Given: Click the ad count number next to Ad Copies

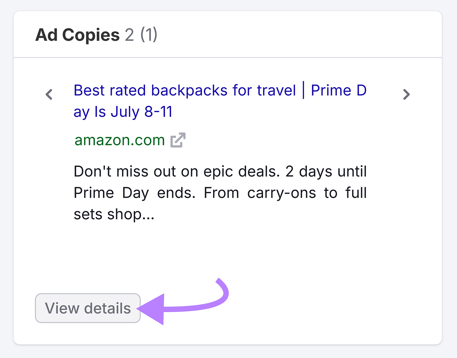Looking at the screenshot, I should tap(129, 35).
